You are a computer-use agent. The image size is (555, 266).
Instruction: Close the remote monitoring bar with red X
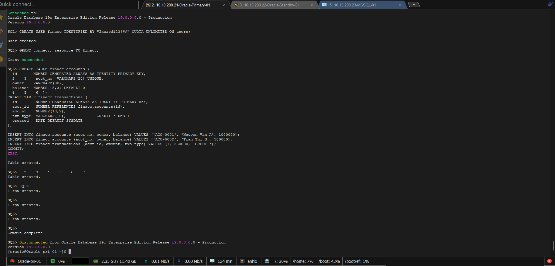click(549, 261)
